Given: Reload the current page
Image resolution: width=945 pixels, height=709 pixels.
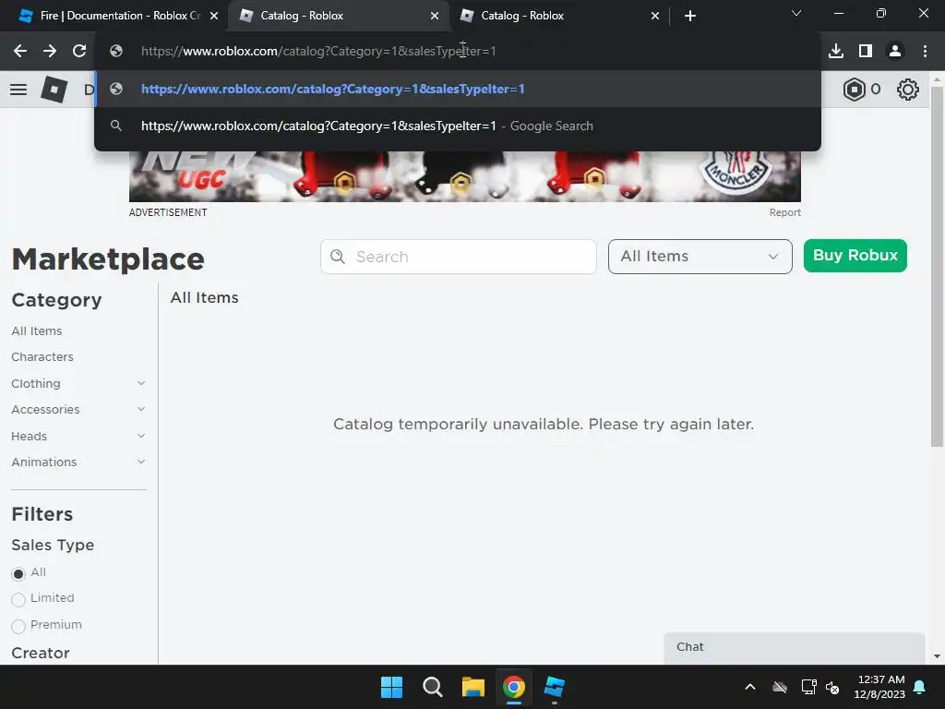Looking at the screenshot, I should [x=79, y=52].
